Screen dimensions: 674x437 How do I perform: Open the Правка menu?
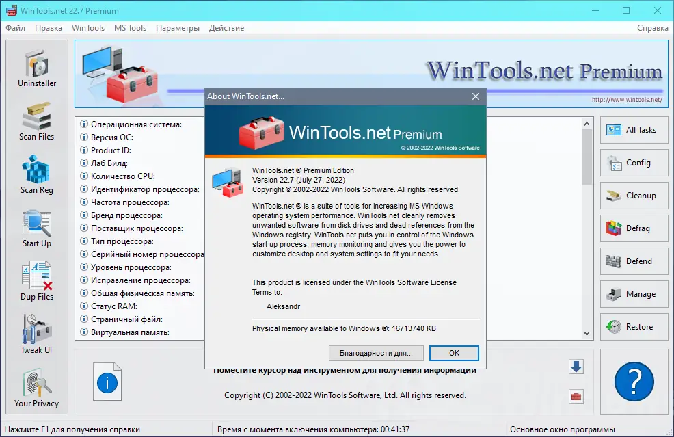coord(49,28)
